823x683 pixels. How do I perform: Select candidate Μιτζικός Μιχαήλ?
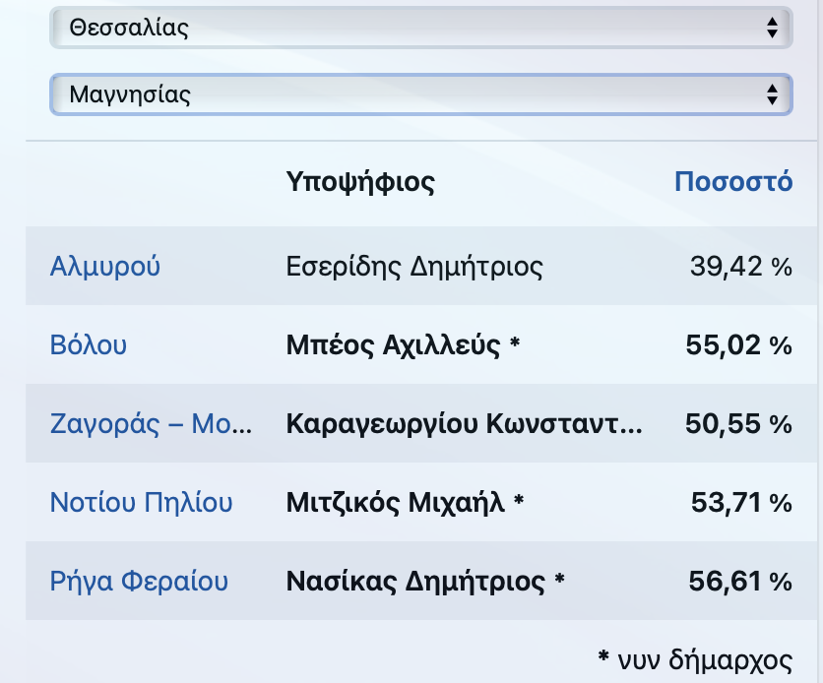tap(395, 503)
